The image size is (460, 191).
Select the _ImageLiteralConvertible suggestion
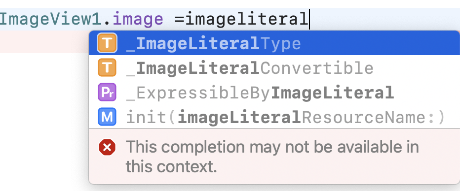[x=274, y=67]
